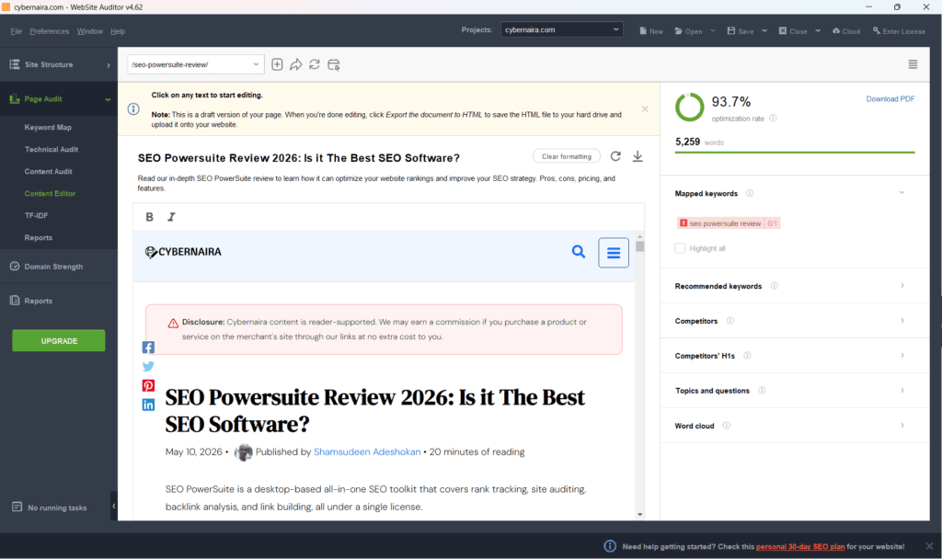Open the File menu
942x559 pixels.
tap(17, 31)
